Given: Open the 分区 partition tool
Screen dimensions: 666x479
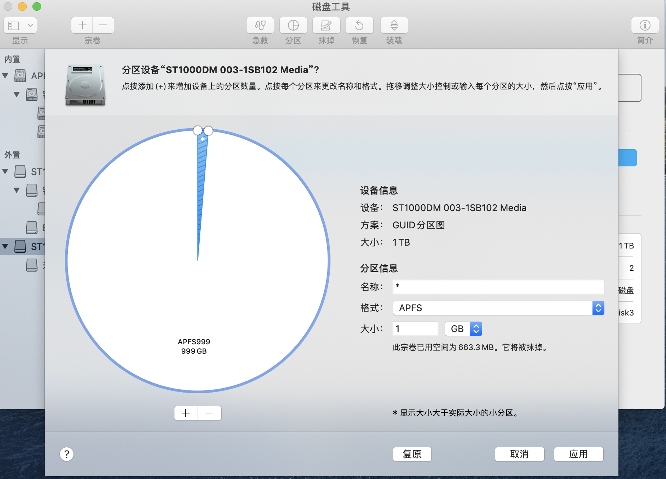Looking at the screenshot, I should point(293,25).
